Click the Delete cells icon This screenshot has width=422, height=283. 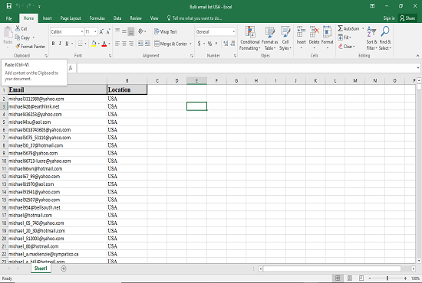point(314,31)
